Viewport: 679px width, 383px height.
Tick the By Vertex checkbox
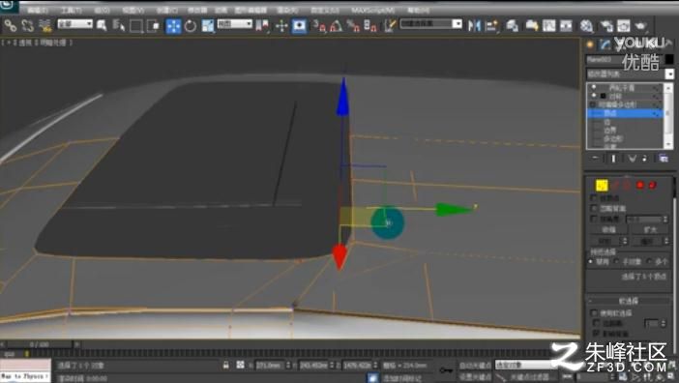[594, 197]
